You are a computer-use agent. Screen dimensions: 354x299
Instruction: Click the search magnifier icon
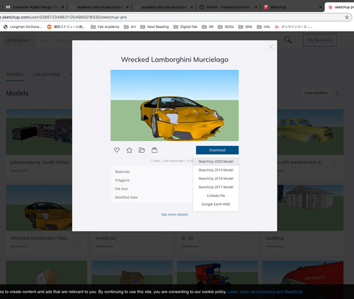pos(288,40)
